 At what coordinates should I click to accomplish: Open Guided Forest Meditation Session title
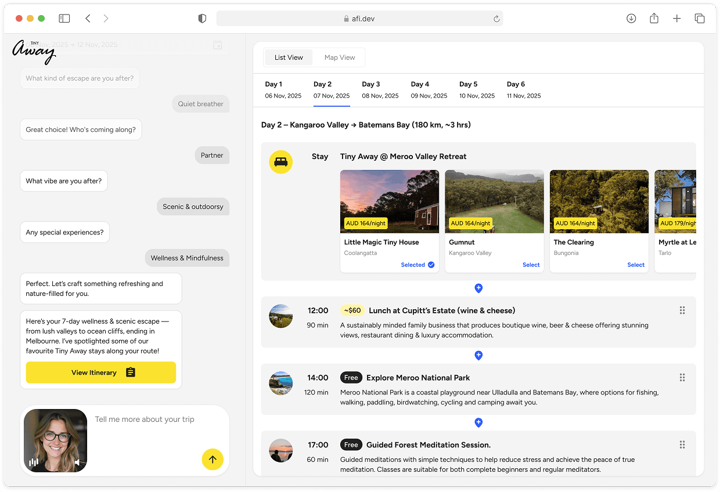(x=429, y=445)
